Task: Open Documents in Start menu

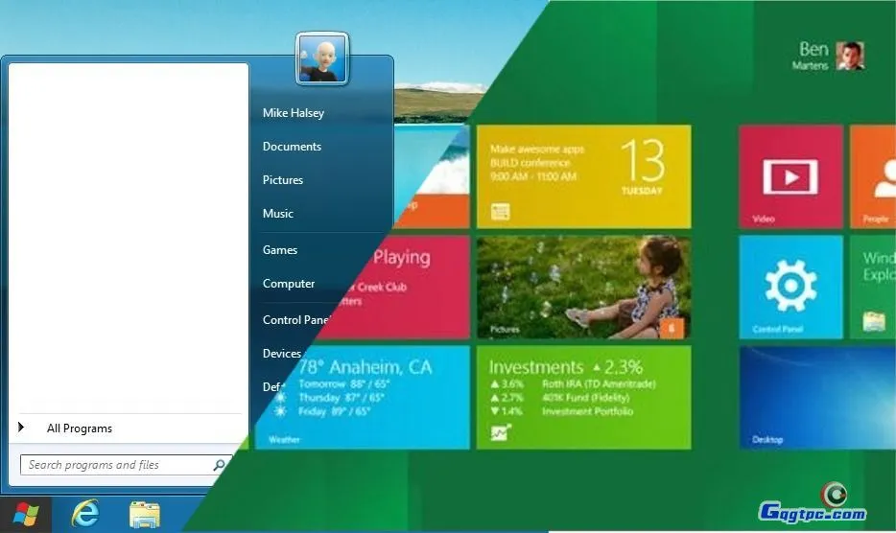Action: pyautogui.click(x=292, y=147)
